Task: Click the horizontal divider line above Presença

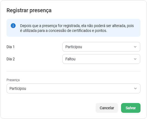Action: coord(73,71)
